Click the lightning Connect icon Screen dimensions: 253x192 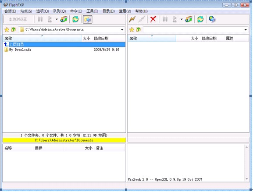click(x=132, y=19)
